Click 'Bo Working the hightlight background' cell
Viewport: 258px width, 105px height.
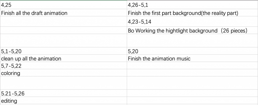coord(192,30)
